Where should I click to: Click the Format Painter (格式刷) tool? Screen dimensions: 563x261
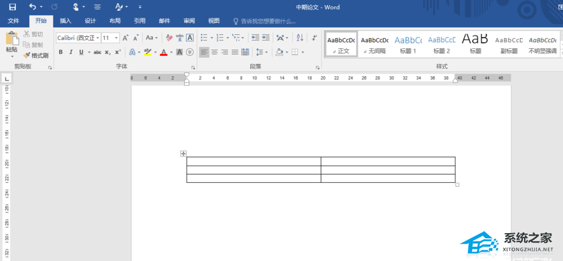point(36,55)
